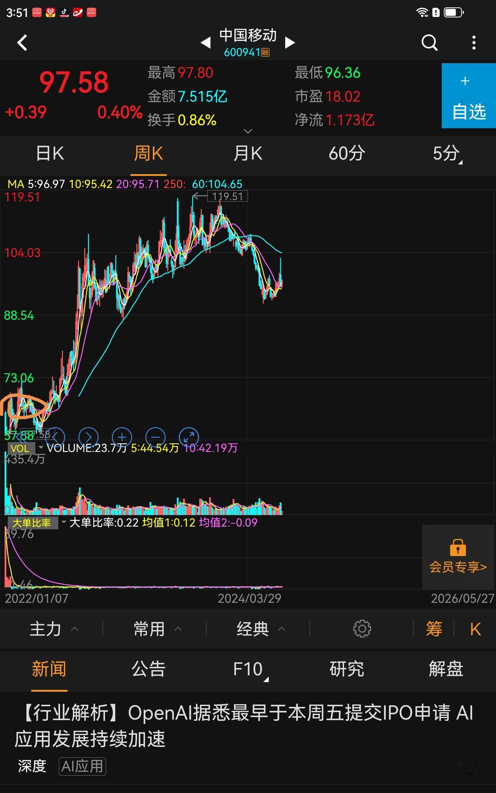The width and height of the screenshot is (496, 793).
Task: Switch to 月K chart tab
Action: 248,153
